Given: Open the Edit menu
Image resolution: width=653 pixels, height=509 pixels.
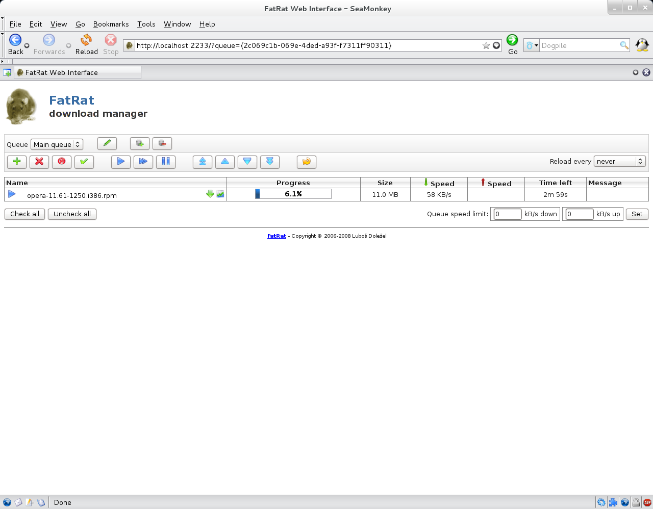Looking at the screenshot, I should (36, 24).
